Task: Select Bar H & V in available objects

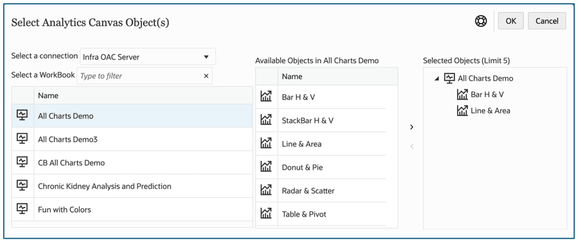Action: [x=321, y=97]
